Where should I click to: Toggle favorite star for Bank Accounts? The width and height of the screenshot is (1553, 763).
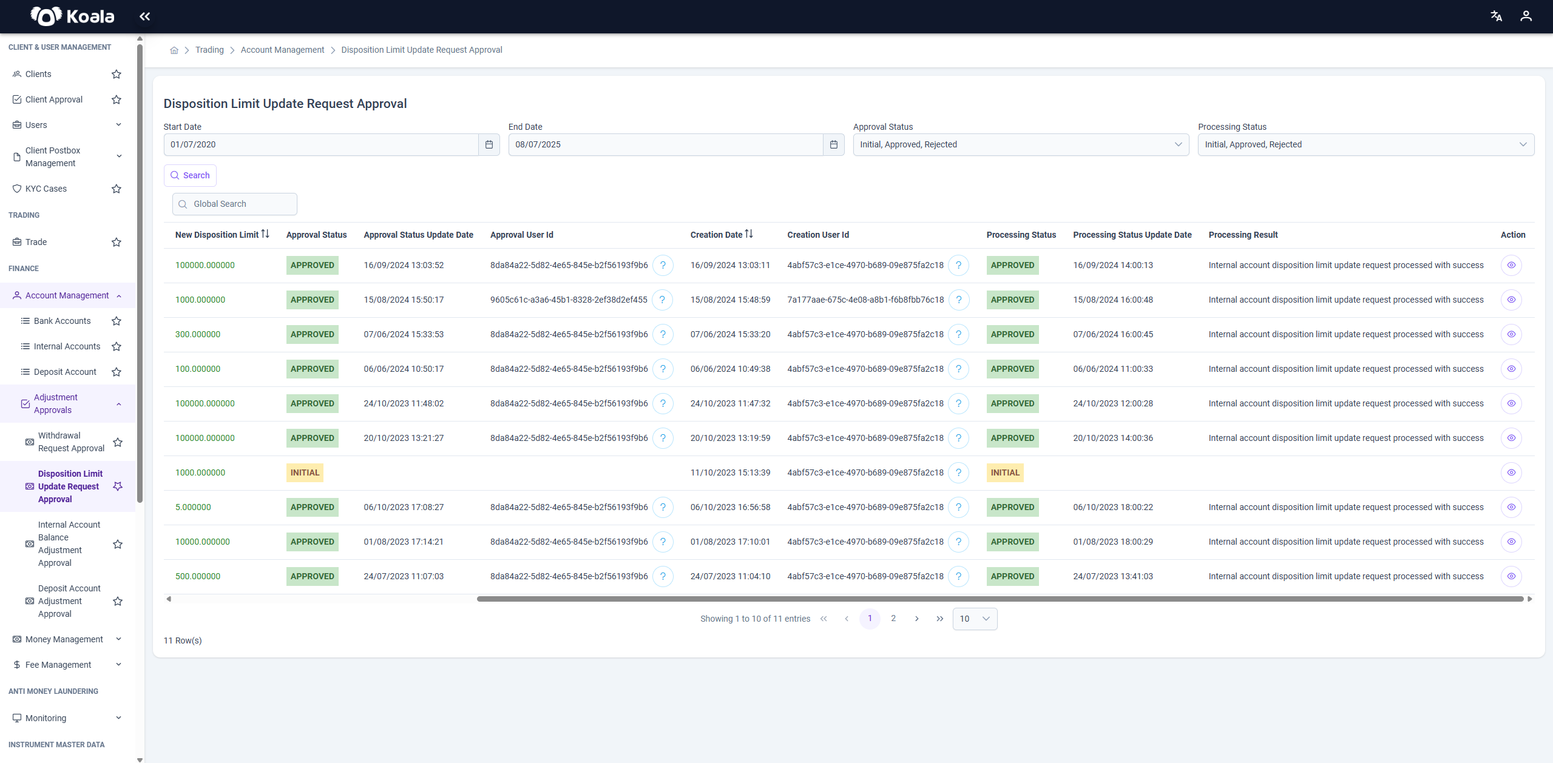click(117, 321)
